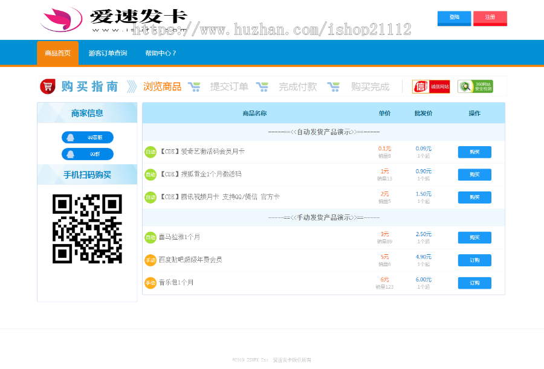The width and height of the screenshot is (544, 369).
Task: Buy 爱奇艺激活码会员月卡 with 购买
Action: (474, 152)
